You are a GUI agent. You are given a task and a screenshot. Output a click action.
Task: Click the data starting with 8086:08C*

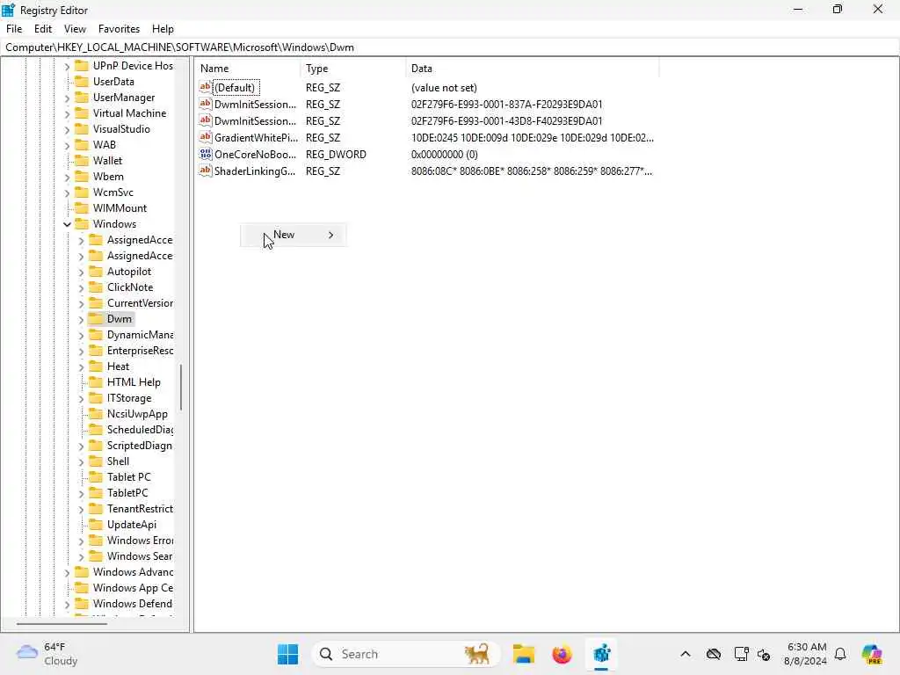click(x=532, y=171)
